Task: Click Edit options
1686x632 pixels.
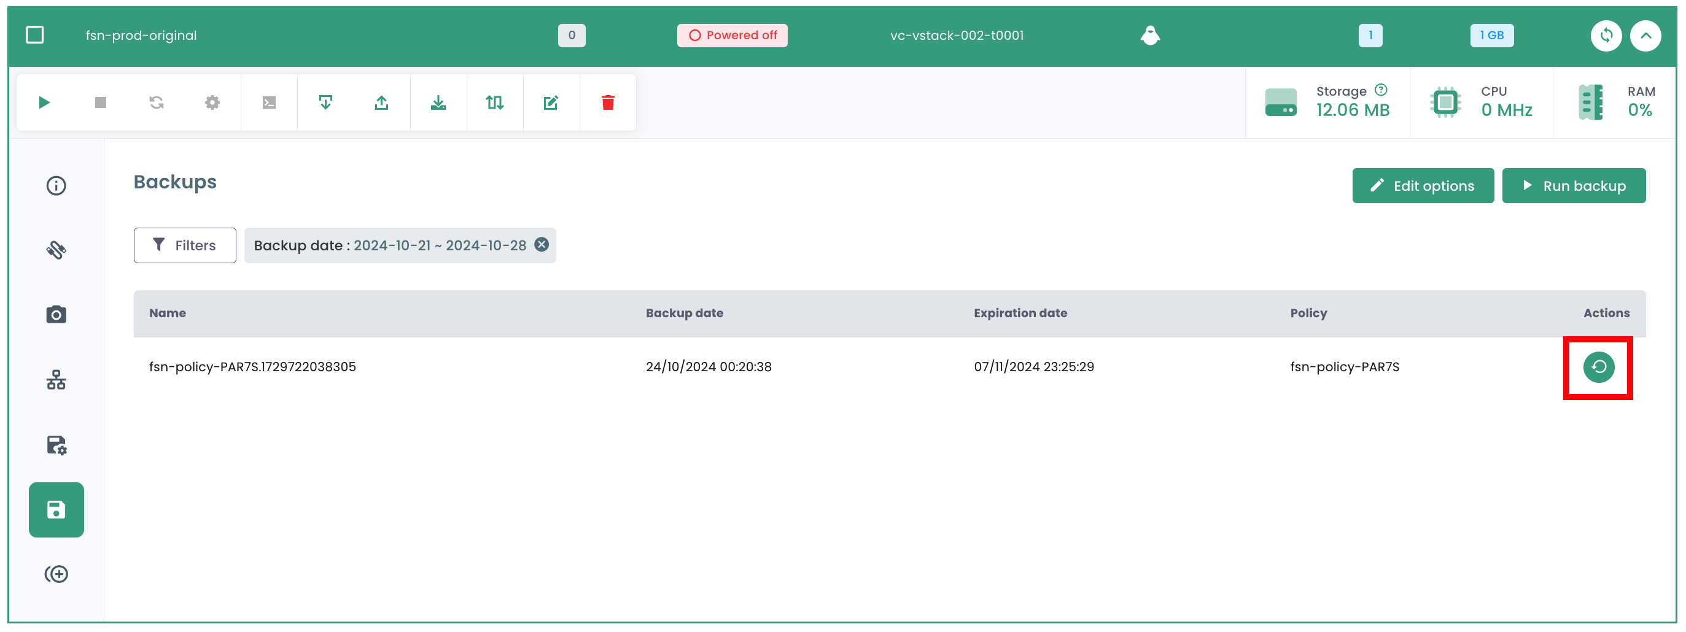Action: tap(1423, 185)
